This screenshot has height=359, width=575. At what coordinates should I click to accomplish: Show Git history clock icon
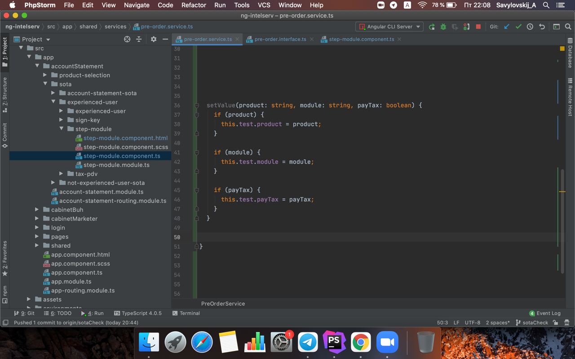coord(530,26)
